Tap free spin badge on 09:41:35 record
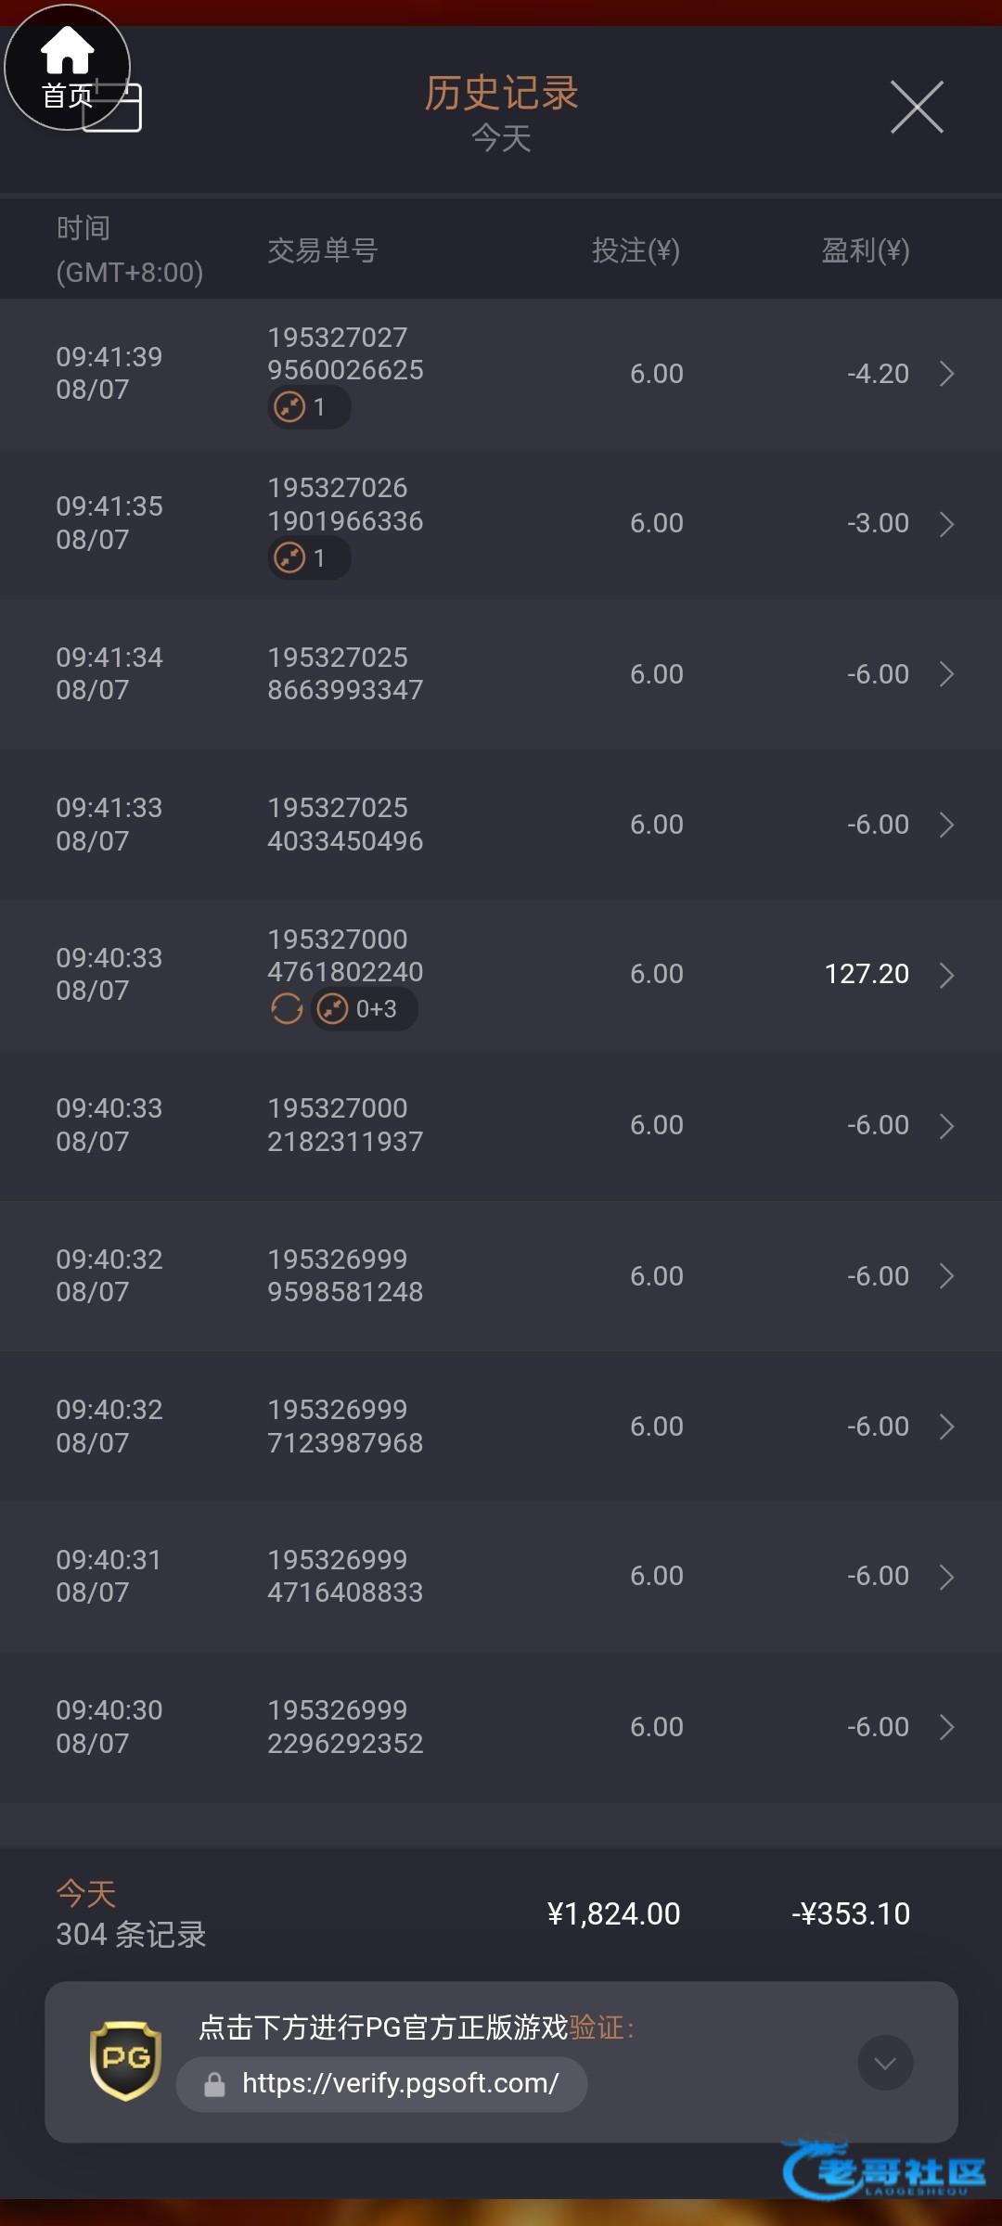 [309, 558]
